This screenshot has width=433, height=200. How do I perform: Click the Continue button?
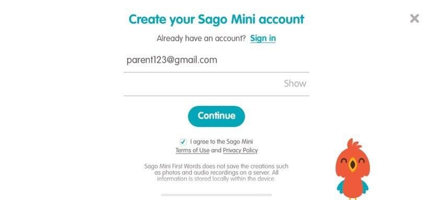tap(216, 116)
